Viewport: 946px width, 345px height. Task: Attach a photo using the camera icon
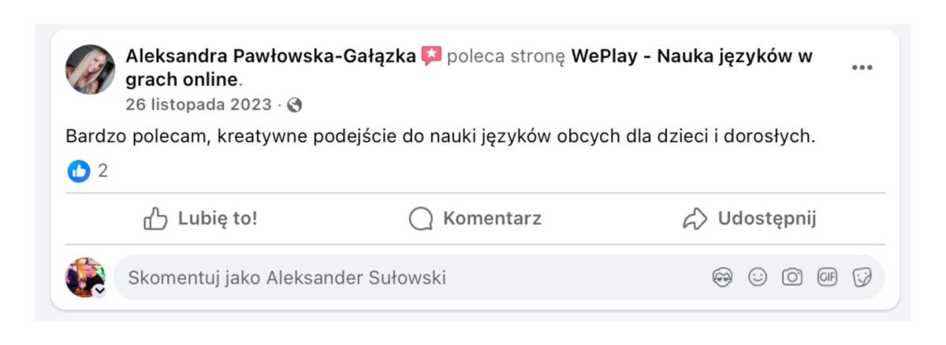[x=792, y=277]
